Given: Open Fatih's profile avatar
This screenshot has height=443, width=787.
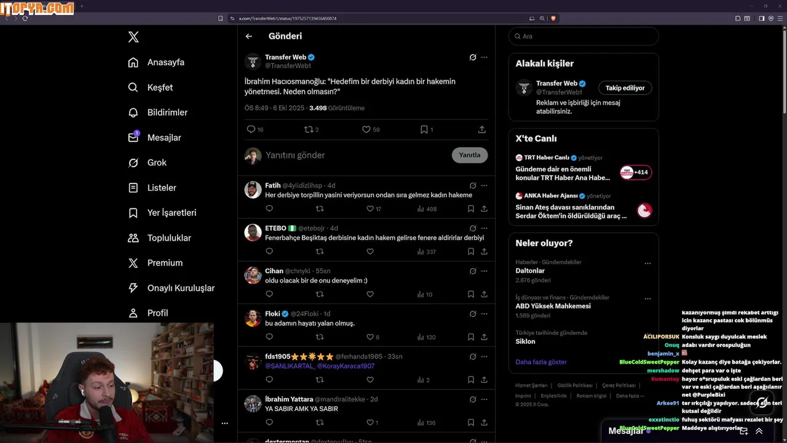Looking at the screenshot, I should tap(253, 190).
